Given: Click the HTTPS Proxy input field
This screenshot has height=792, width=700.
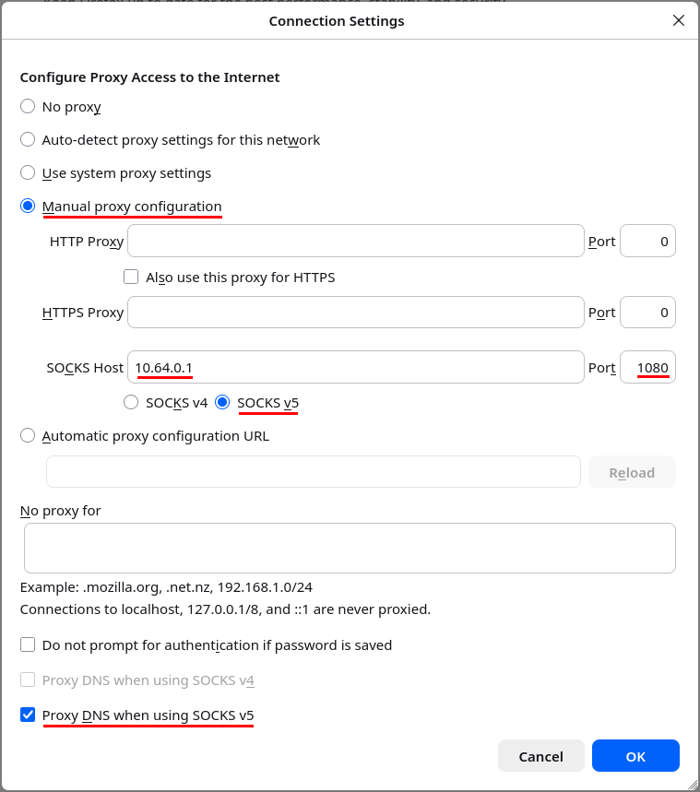Looking at the screenshot, I should click(355, 312).
